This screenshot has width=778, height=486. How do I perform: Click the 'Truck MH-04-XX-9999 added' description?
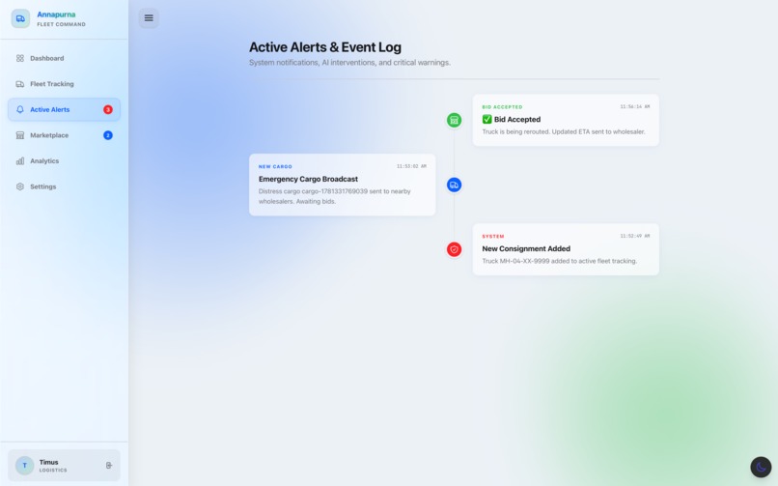pyautogui.click(x=560, y=261)
